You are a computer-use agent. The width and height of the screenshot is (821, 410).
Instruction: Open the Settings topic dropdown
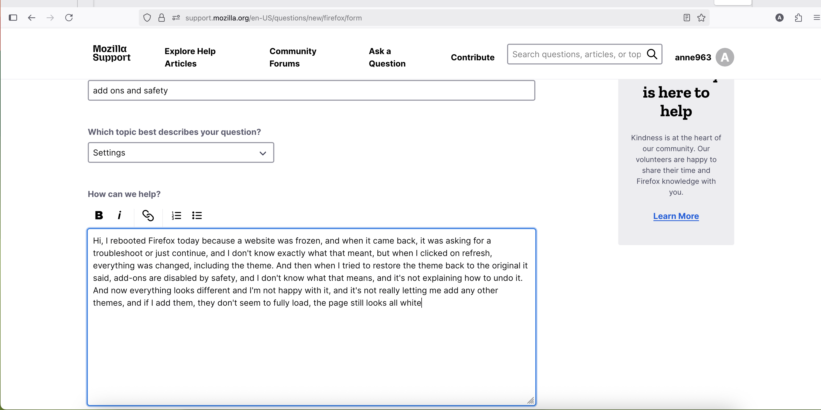(181, 153)
